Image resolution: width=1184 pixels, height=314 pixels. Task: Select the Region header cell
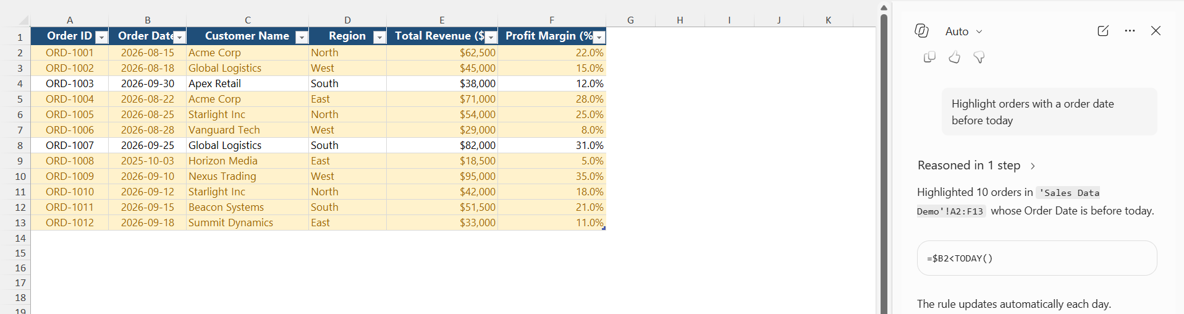pos(348,36)
